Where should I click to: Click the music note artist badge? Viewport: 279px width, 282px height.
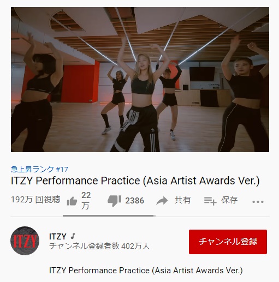pyautogui.click(x=73, y=236)
